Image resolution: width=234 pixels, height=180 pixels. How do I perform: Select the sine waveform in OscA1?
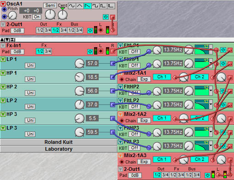[x=72, y=6]
